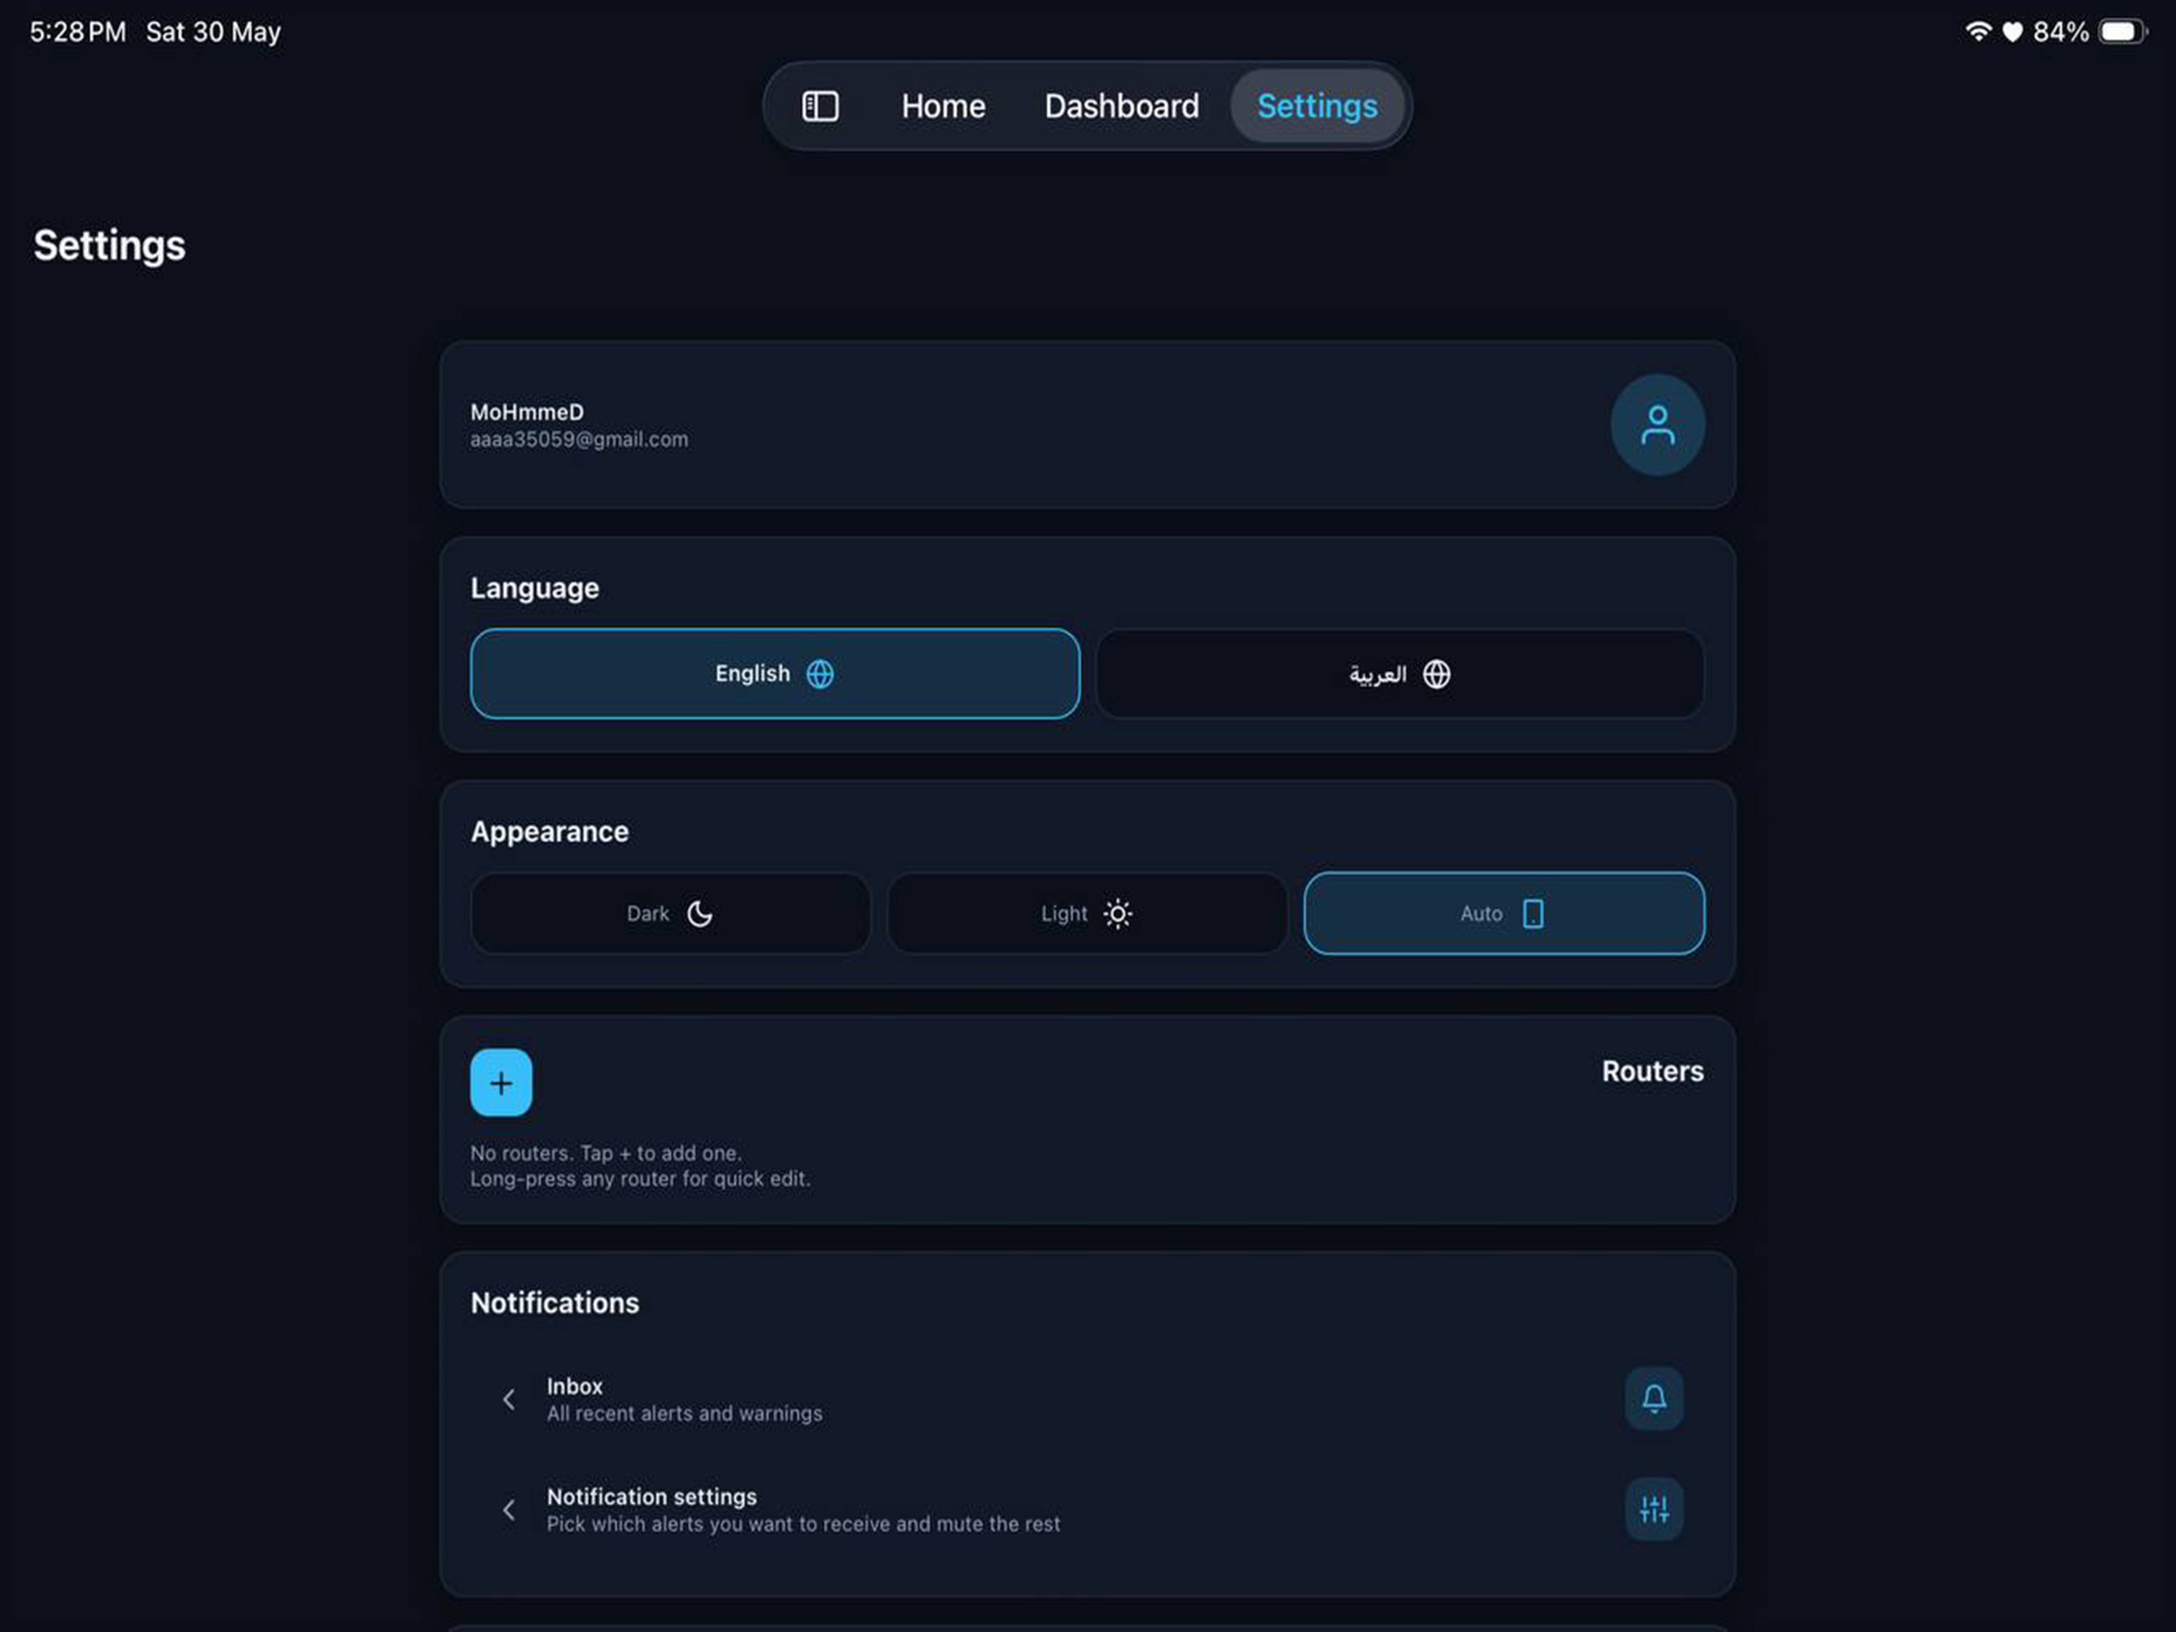The image size is (2176, 1632).
Task: Add a router with the plus button
Action: 501,1083
